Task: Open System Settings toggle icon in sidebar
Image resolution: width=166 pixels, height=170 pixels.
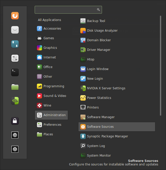Action: tap(15, 58)
